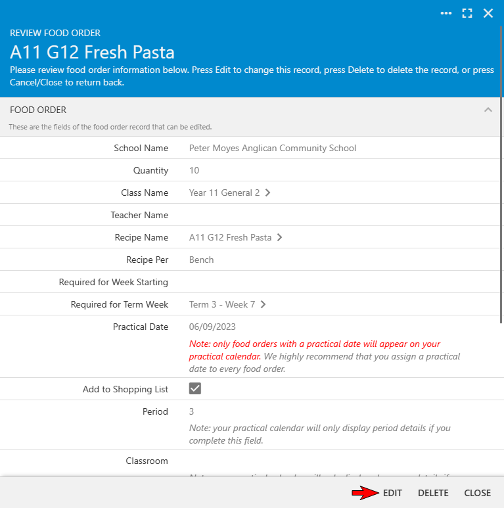The image size is (504, 508).
Task: Toggle fullscreen view of the dialog
Action: [467, 13]
